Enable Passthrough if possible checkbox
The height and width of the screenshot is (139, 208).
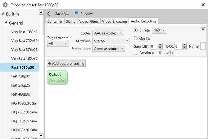point(136,53)
